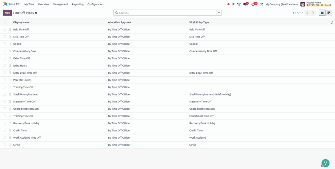Open the activities clock icon
335x169 pixels.
coord(253,4)
